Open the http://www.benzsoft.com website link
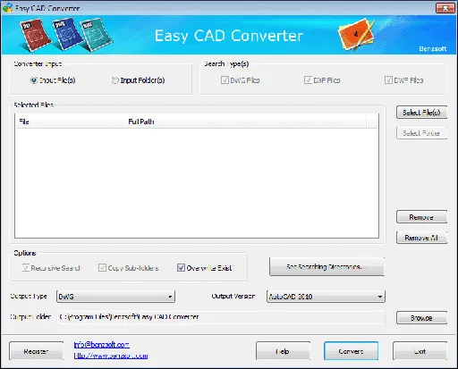This screenshot has width=458, height=369. click(111, 356)
